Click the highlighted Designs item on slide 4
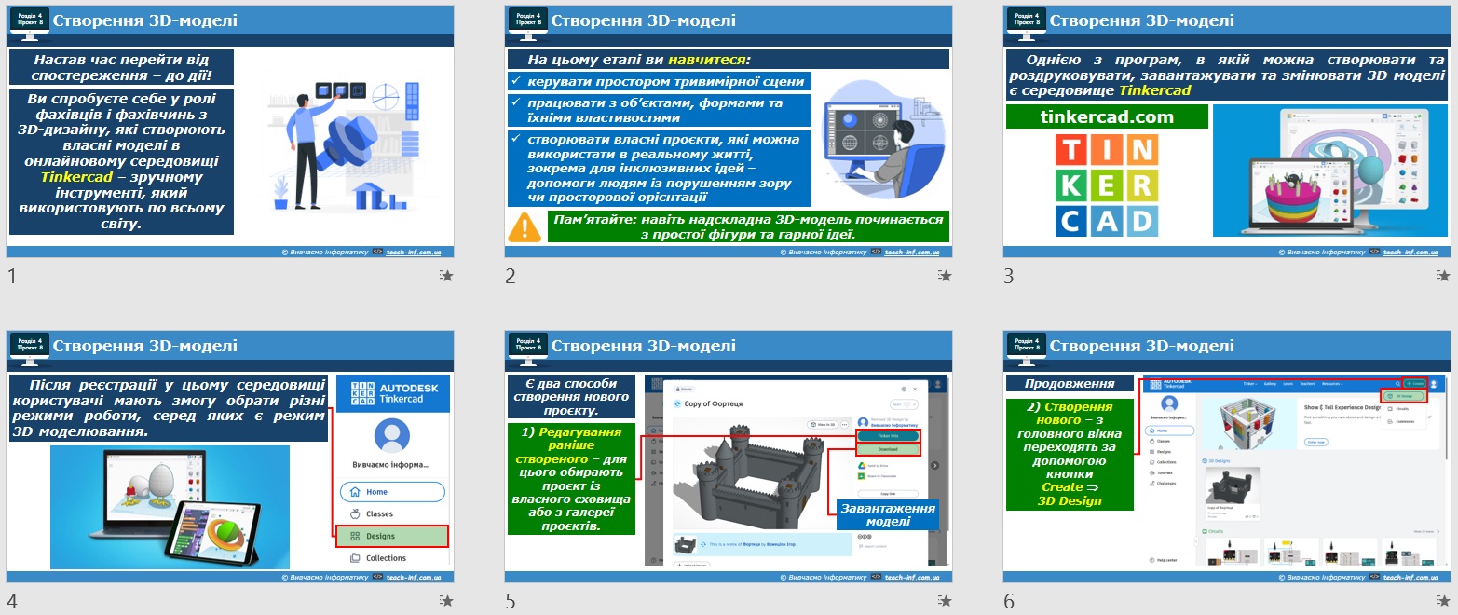This screenshot has width=1458, height=615. tap(391, 536)
